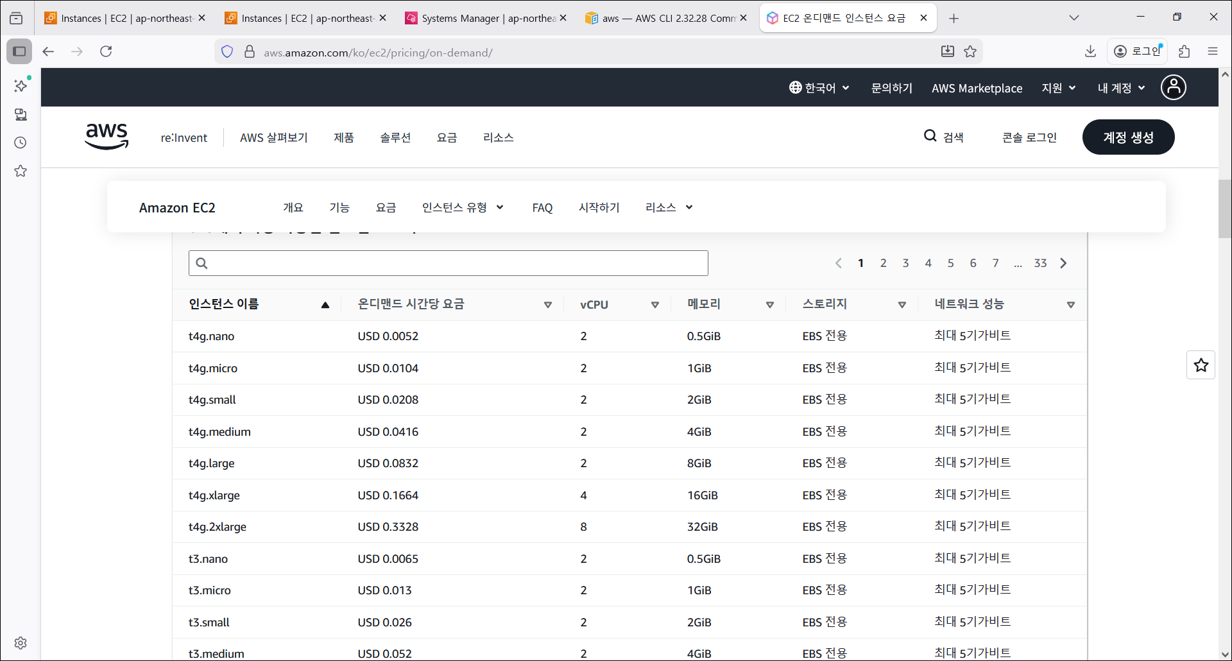Image resolution: width=1232 pixels, height=661 pixels.
Task: Expand the 지원 menu
Action: tap(1059, 88)
